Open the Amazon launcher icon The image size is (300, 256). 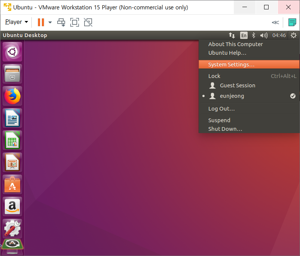[x=12, y=207]
